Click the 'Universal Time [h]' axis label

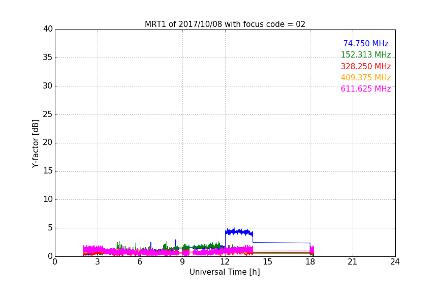tap(225, 272)
